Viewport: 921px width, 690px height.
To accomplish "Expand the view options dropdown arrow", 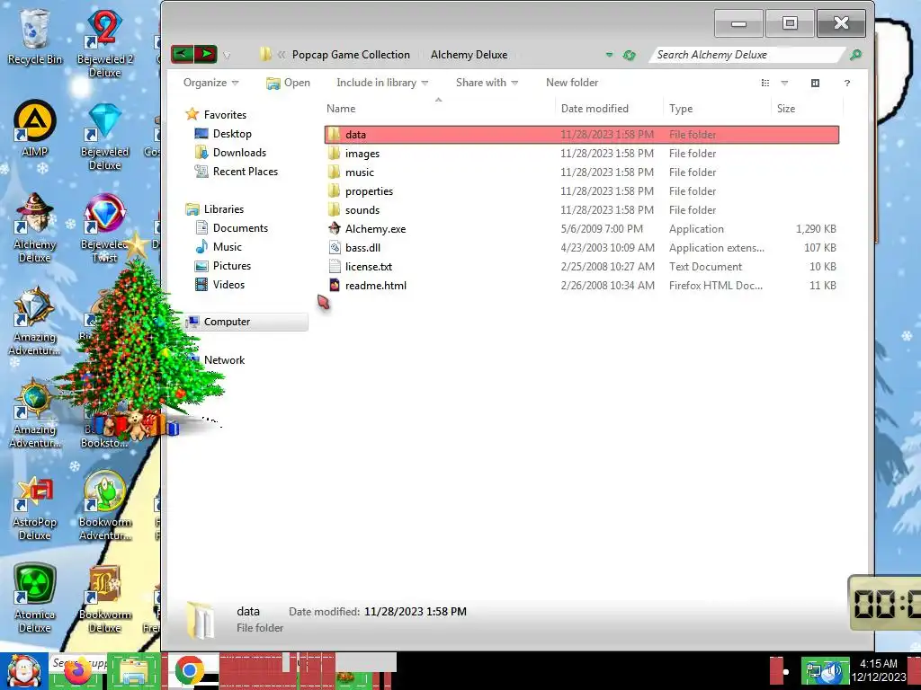I will point(784,83).
